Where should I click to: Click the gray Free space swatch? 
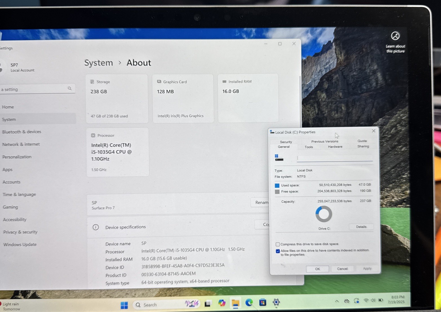pos(277,192)
